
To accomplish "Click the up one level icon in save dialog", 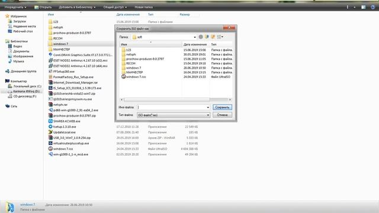I will pyautogui.click(x=207, y=37).
